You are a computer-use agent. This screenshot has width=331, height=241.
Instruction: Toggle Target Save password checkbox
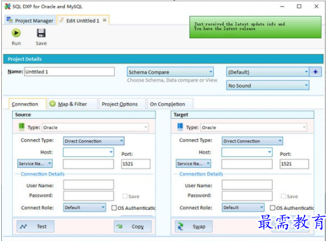(x=284, y=197)
